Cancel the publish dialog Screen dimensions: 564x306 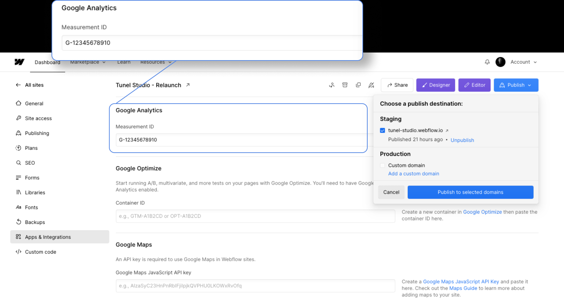[x=391, y=192]
